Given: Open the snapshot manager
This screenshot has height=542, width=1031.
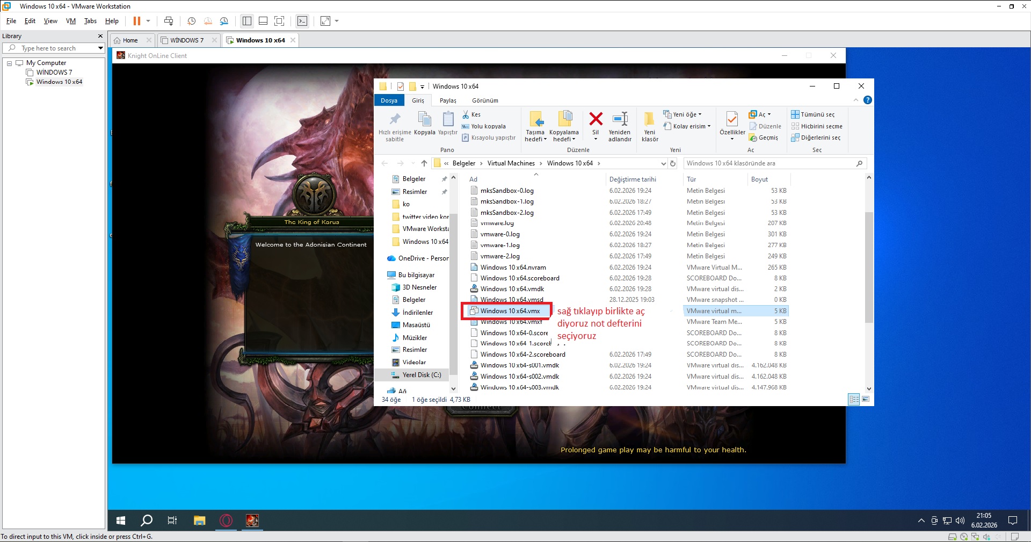Looking at the screenshot, I should [x=224, y=21].
